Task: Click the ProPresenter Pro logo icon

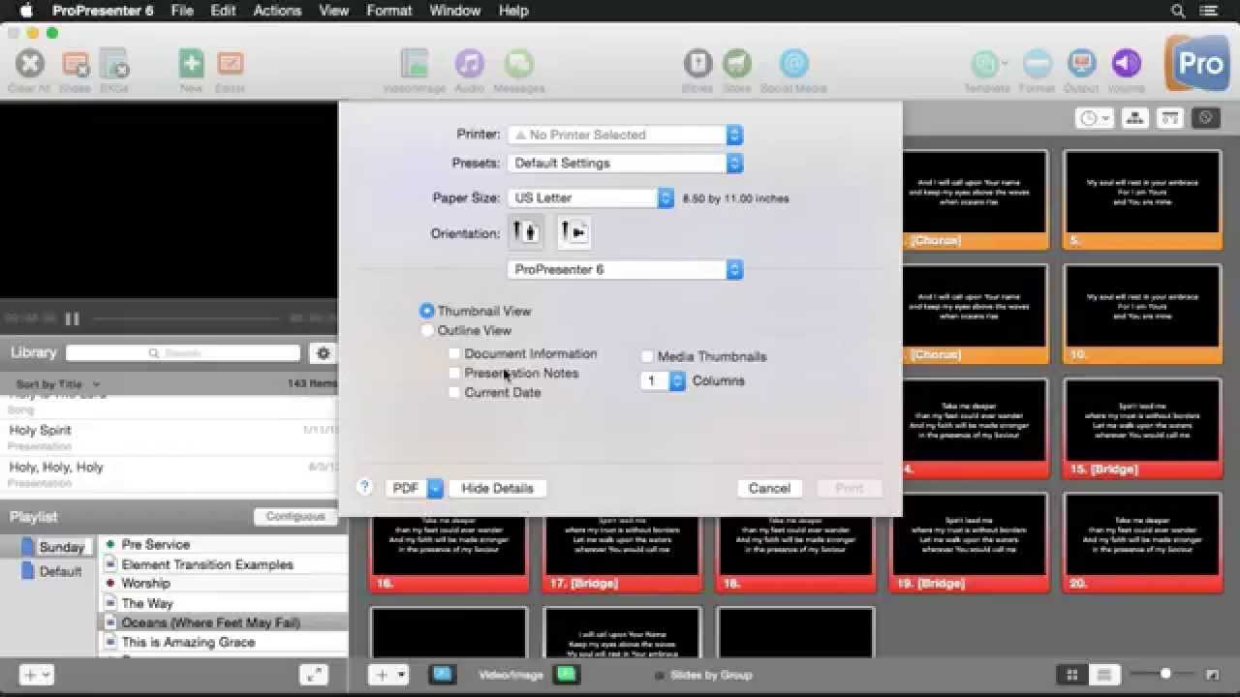Action: tap(1197, 64)
